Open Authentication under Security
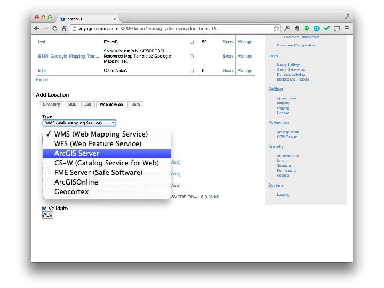384x288 pixels. click(x=288, y=156)
